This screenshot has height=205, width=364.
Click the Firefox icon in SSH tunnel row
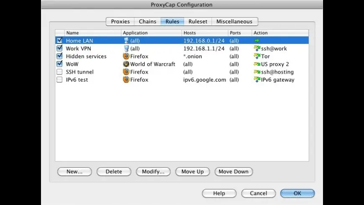126,72
